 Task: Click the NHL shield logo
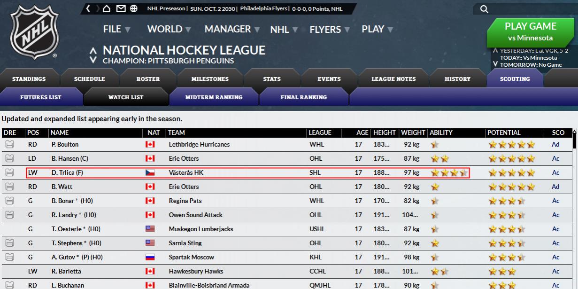pos(34,31)
